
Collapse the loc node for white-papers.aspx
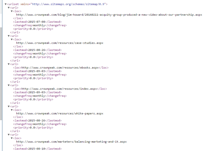11,110
